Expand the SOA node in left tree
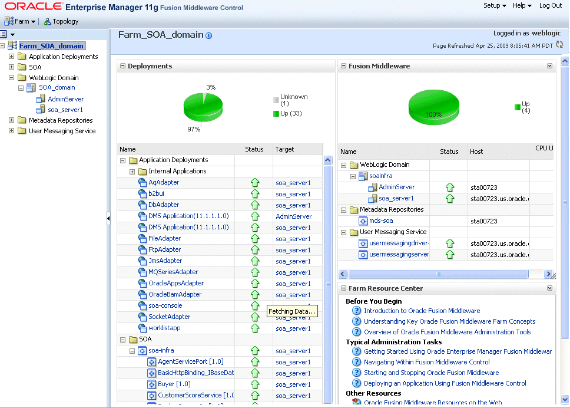This screenshot has height=408, width=570. pos(11,67)
